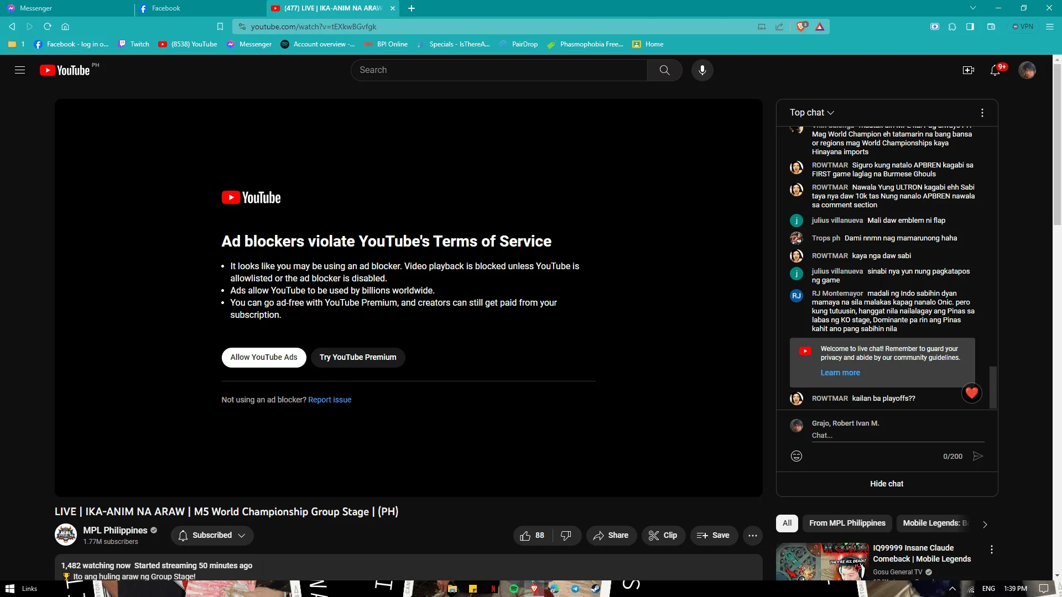Screen dimensions: 1062x597
Task: Click the browser address bar URL
Action: coord(314,27)
